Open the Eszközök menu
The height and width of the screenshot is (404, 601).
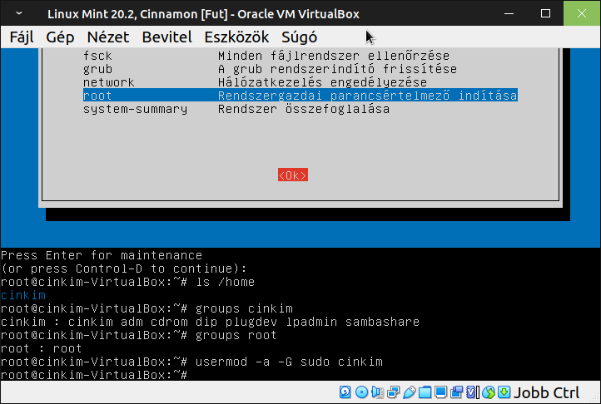point(236,37)
